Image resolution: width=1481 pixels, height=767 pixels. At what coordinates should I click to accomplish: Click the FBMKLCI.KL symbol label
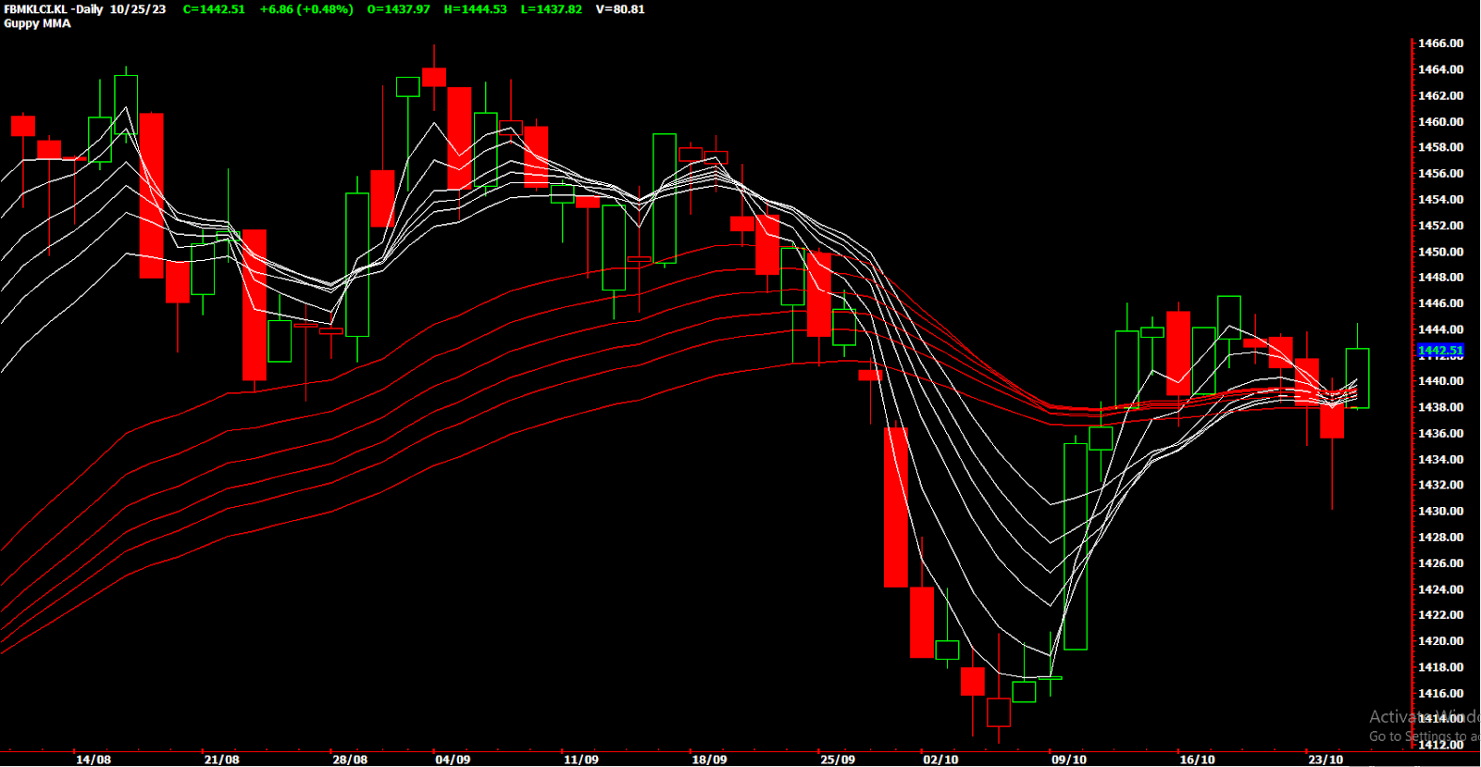pos(35,9)
